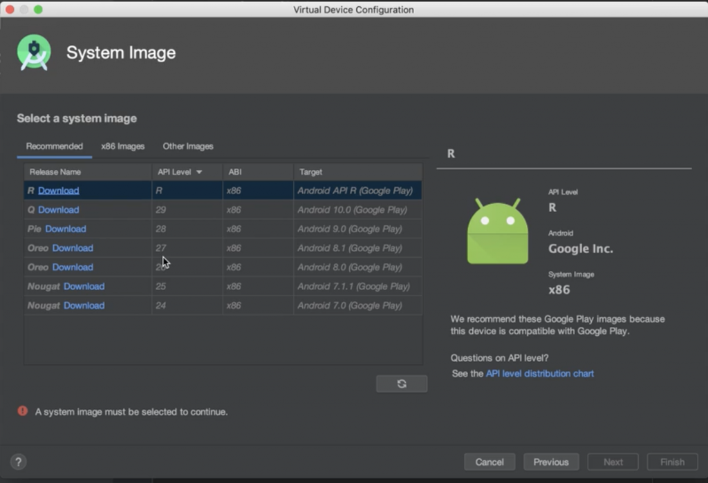Select the Android 9.0 (Google Play) row
Image resolution: width=708 pixels, height=483 pixels.
coord(223,229)
